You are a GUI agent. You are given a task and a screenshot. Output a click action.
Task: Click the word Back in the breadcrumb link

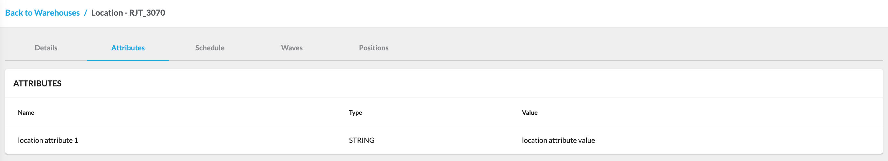point(14,13)
